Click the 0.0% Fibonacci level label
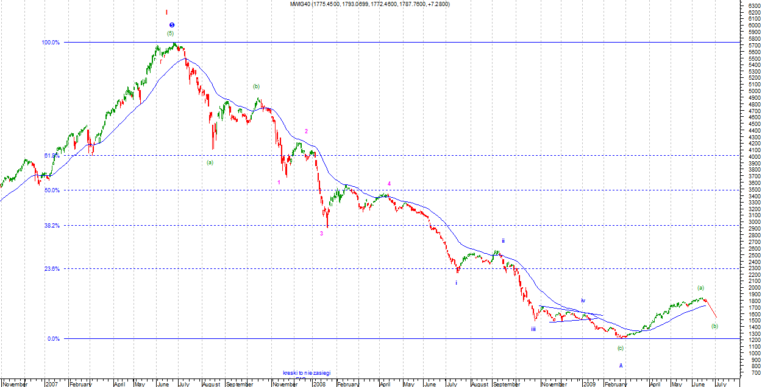Image resolution: width=762 pixels, height=387 pixels. tap(53, 339)
